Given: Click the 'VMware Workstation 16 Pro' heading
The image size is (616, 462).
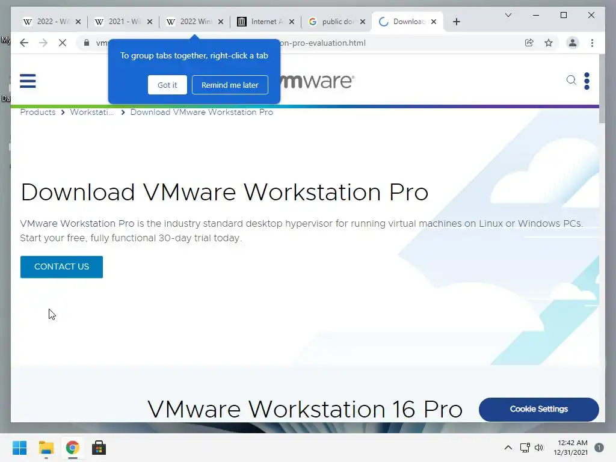Looking at the screenshot, I should [x=305, y=409].
